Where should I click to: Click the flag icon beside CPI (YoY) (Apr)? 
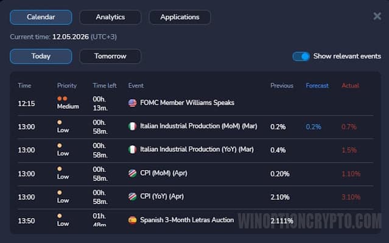coord(133,196)
